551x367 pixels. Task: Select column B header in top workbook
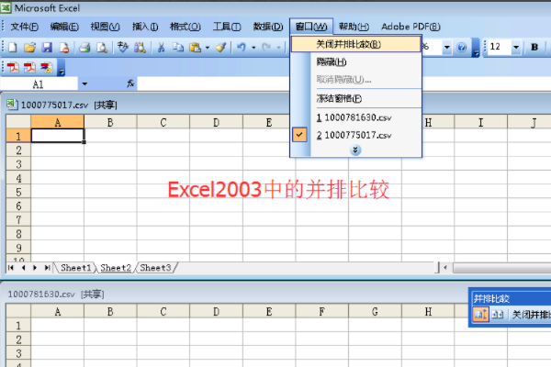[110, 122]
